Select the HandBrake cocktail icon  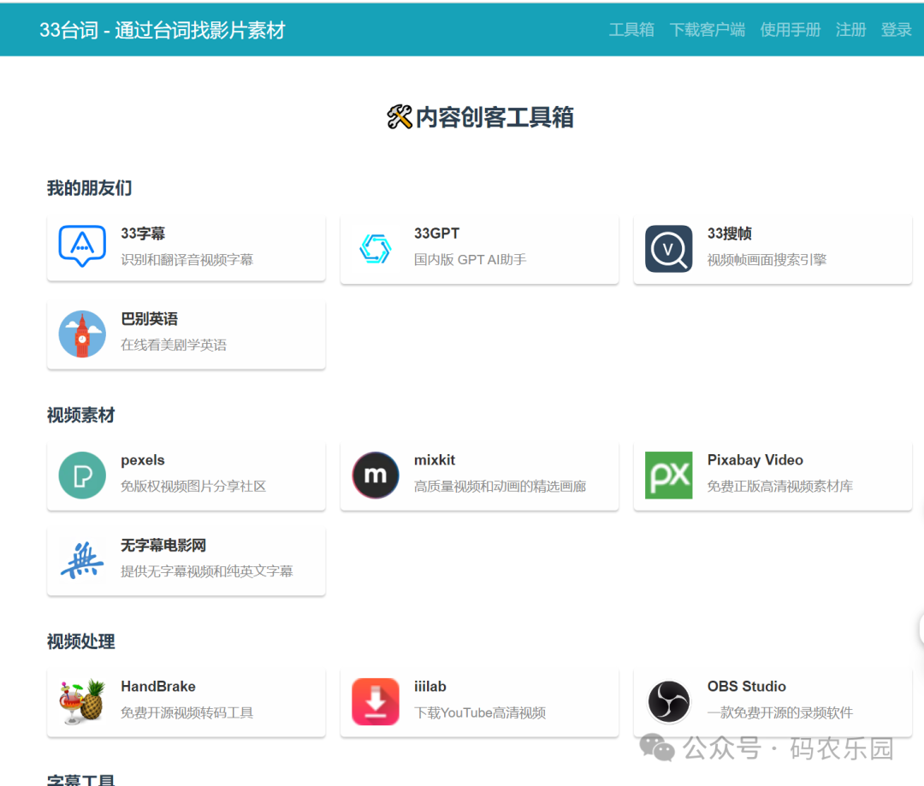(81, 701)
